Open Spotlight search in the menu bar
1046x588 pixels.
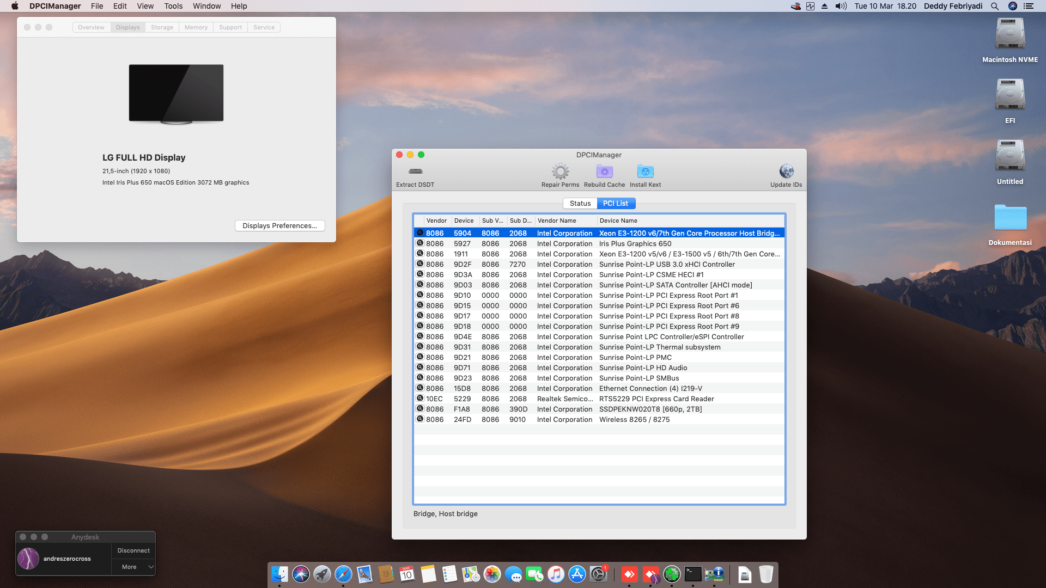(x=994, y=6)
